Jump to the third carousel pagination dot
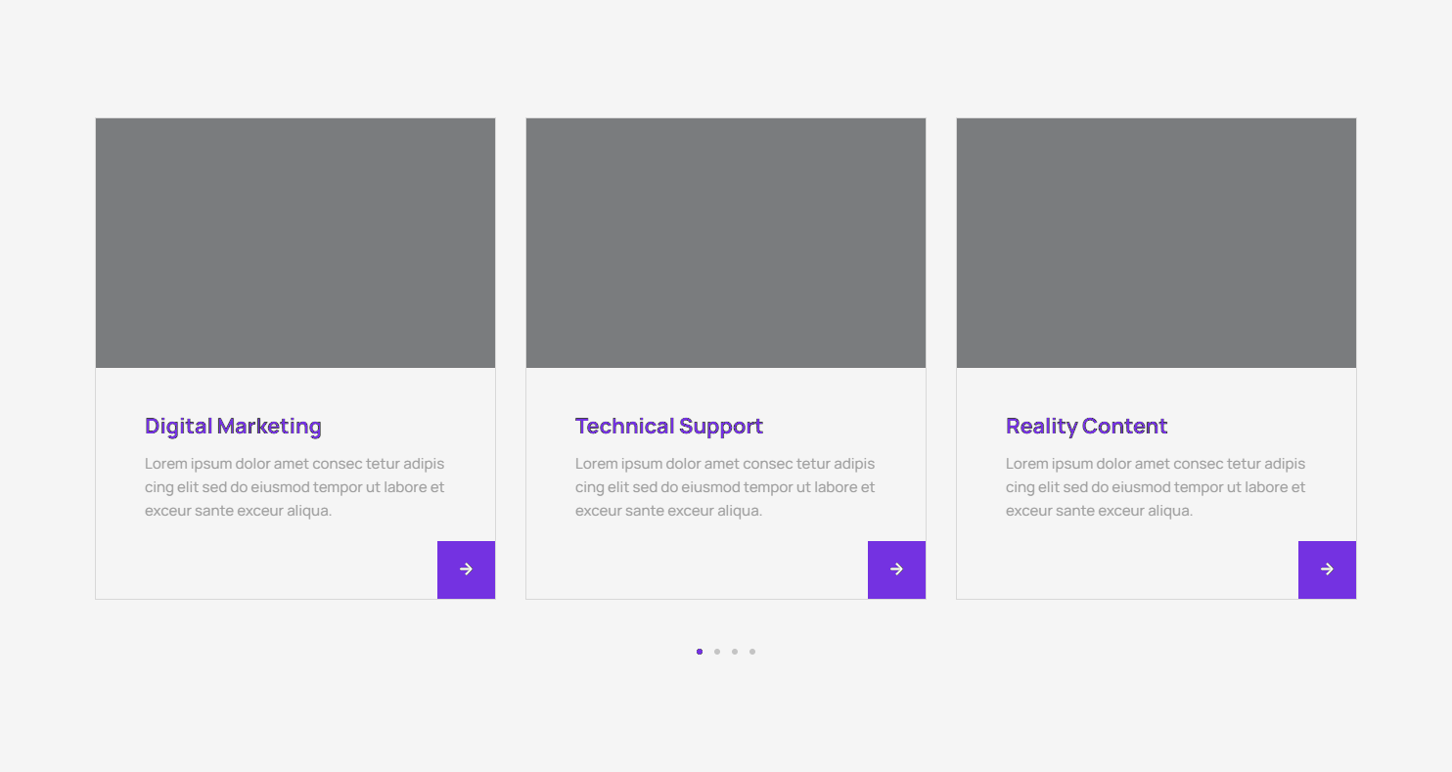This screenshot has width=1452, height=772. 735,652
